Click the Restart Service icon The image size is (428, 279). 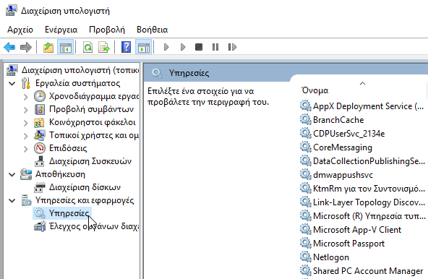(232, 47)
